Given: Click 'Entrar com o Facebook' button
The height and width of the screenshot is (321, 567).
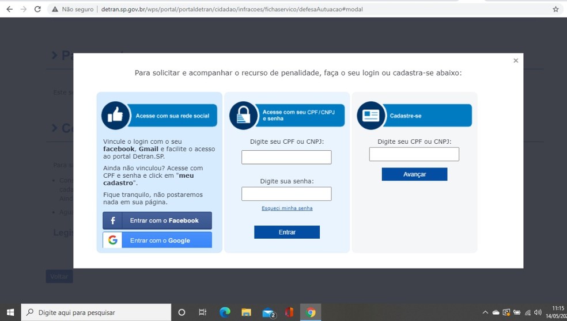Looking at the screenshot, I should [x=157, y=221].
